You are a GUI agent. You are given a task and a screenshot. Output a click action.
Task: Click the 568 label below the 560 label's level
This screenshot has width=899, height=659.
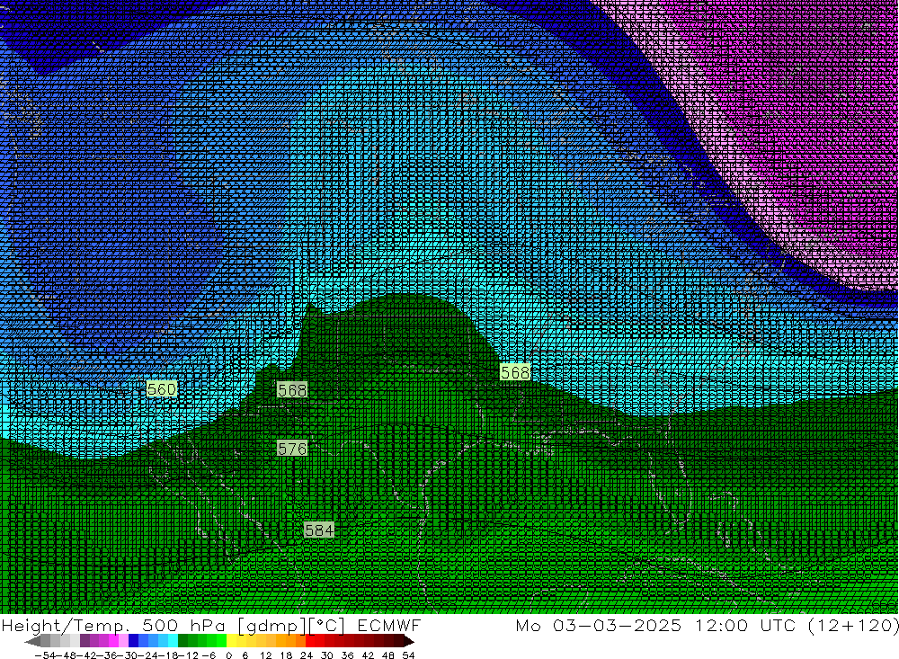(x=292, y=390)
